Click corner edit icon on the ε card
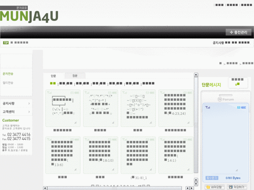 pos(113,123)
